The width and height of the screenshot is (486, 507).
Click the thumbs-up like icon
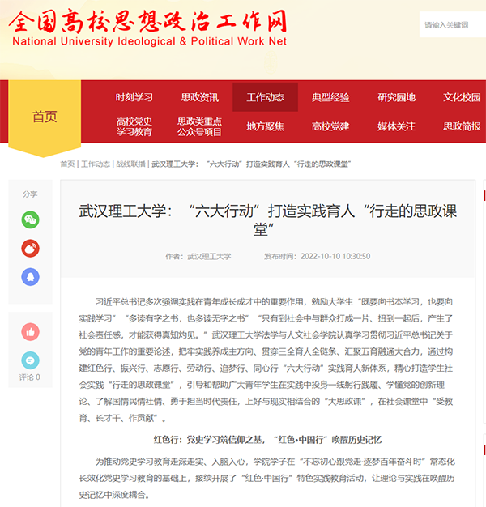pos(30,331)
